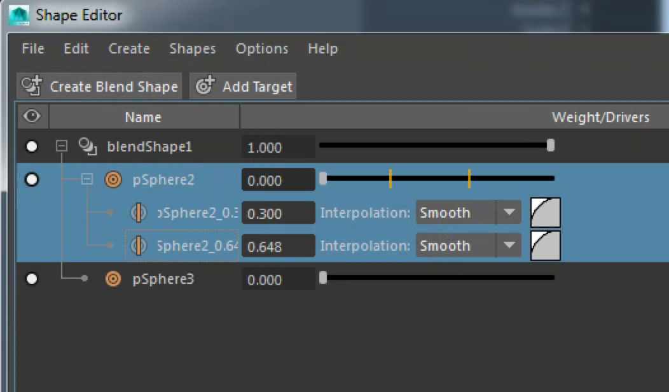669x392 pixels.
Task: Click the weight input field for pSphere3
Action: (x=278, y=279)
